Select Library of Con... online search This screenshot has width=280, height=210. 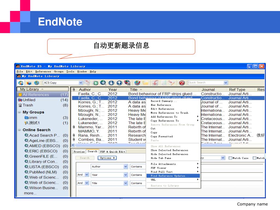pos(46,162)
